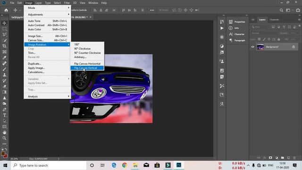This screenshot has height=170, width=302.
Task: Click the trash icon in Layers panel
Action: [x=294, y=158]
